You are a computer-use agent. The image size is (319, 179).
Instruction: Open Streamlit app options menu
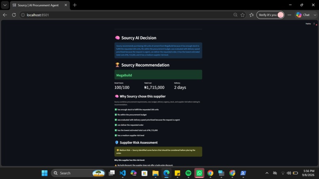(314, 24)
